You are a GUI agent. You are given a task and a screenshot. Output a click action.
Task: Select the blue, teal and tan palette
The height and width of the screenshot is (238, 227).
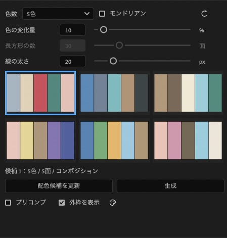point(114,93)
